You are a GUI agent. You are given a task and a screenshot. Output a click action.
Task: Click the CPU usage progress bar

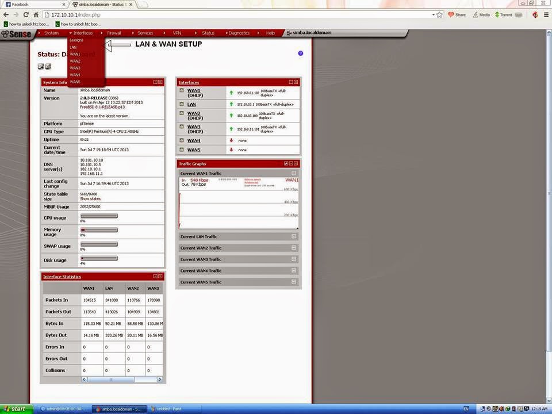(99, 216)
